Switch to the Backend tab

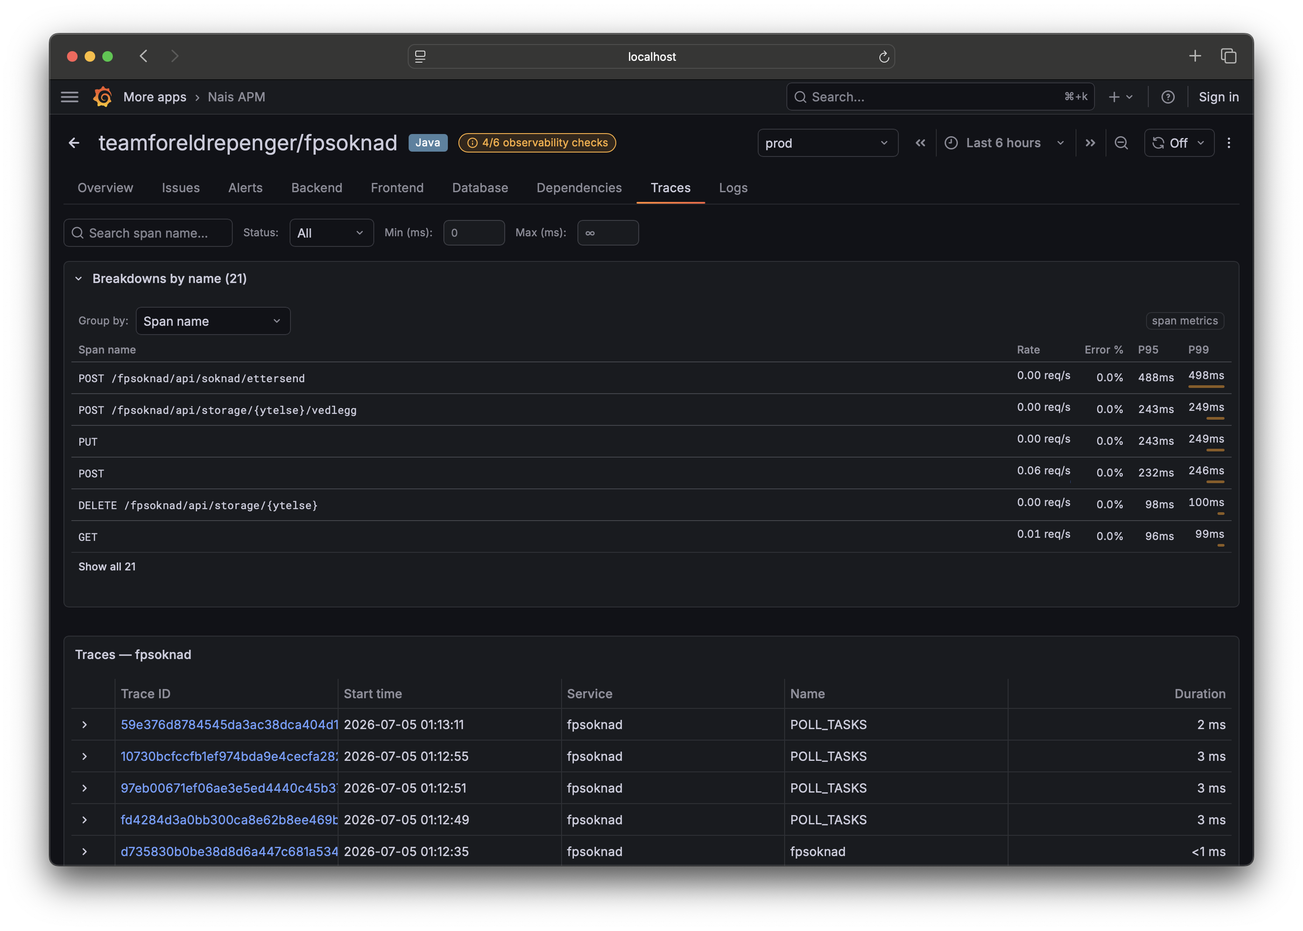coord(316,187)
